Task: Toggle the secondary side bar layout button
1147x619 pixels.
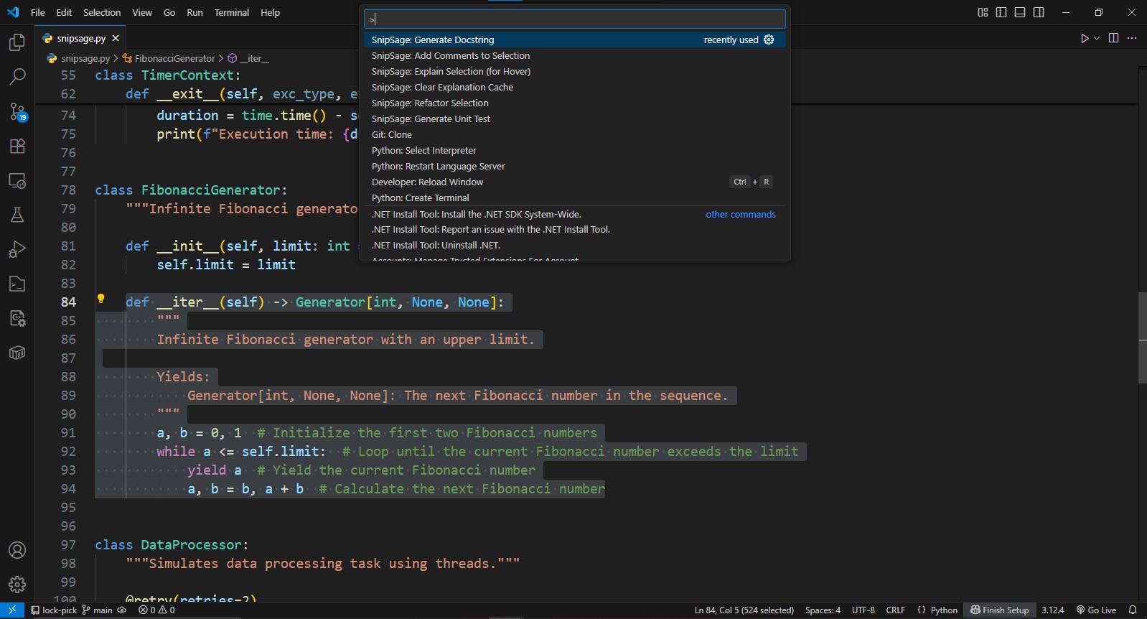Action: point(1039,12)
